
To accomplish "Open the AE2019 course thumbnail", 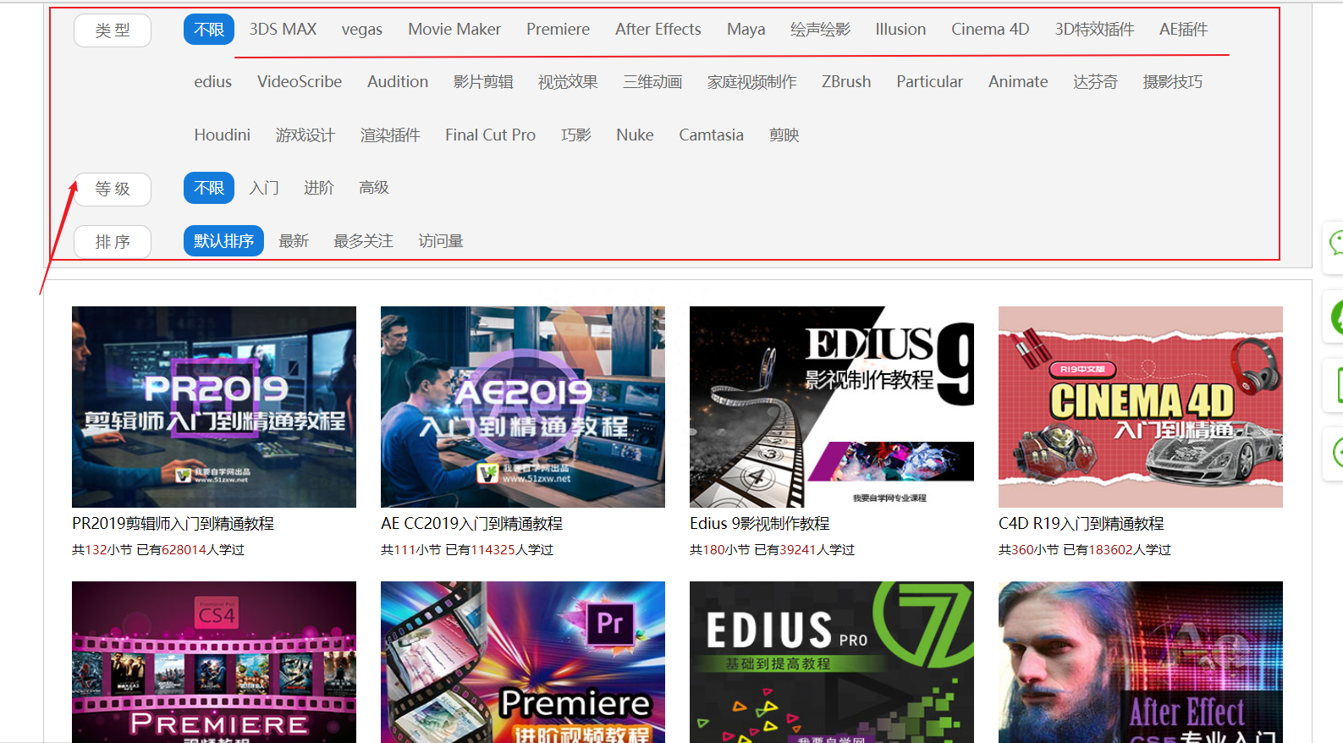I will tap(523, 407).
